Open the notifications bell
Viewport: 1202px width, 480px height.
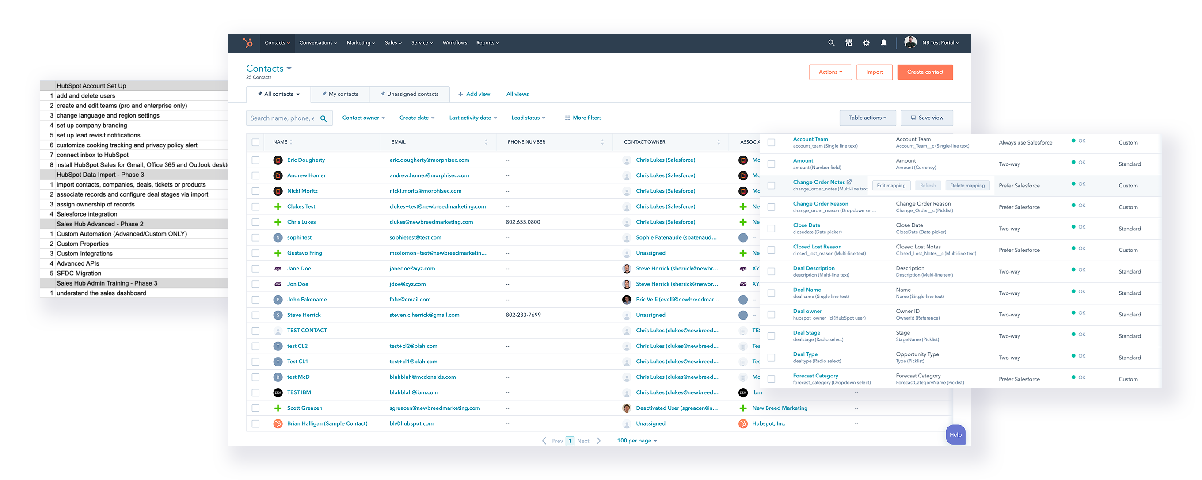pos(884,43)
